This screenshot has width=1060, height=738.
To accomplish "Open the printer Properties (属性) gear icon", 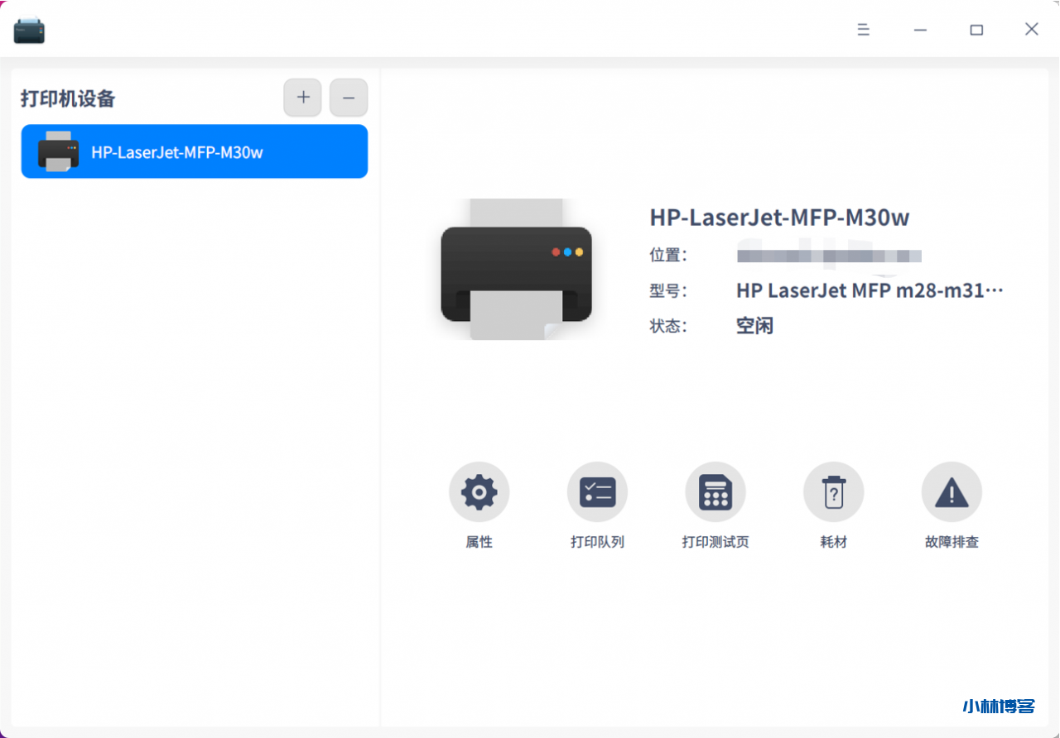I will [x=479, y=492].
